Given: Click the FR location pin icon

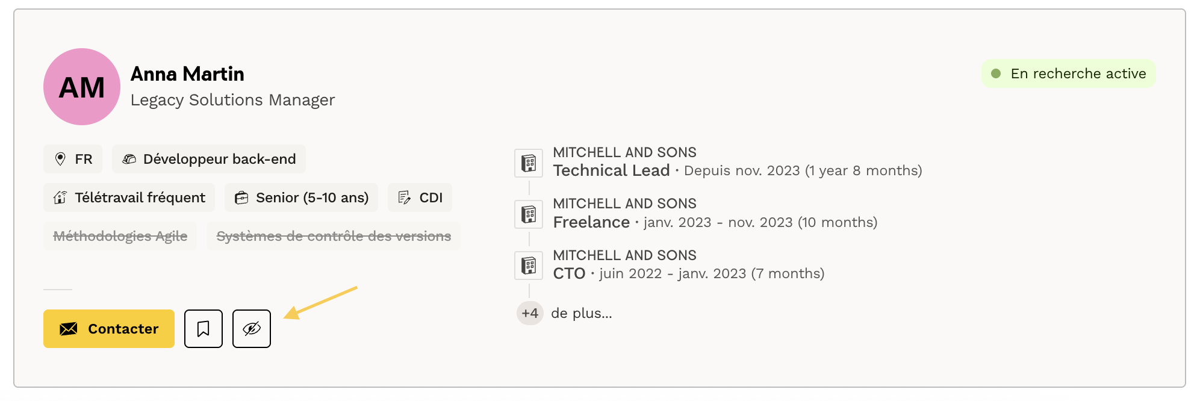Looking at the screenshot, I should [x=60, y=159].
